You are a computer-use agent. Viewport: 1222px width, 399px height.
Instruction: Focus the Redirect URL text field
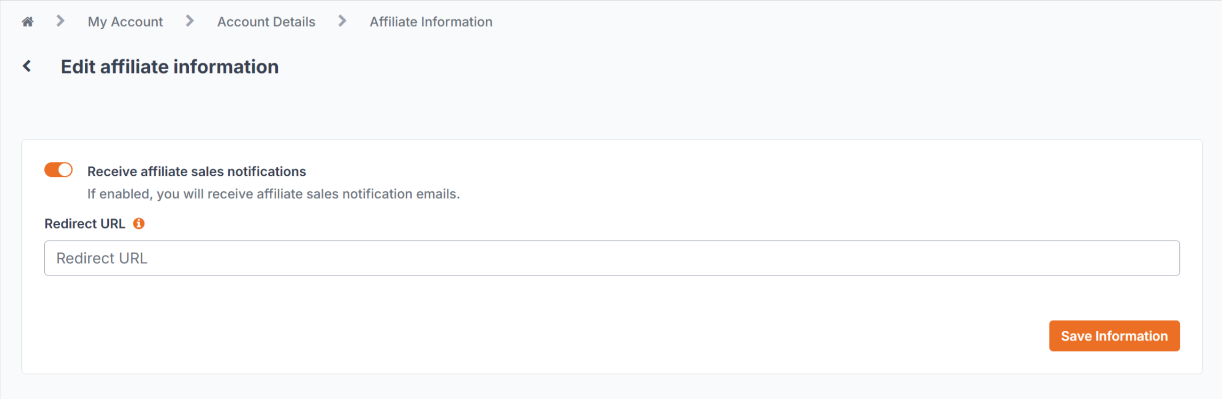point(612,258)
